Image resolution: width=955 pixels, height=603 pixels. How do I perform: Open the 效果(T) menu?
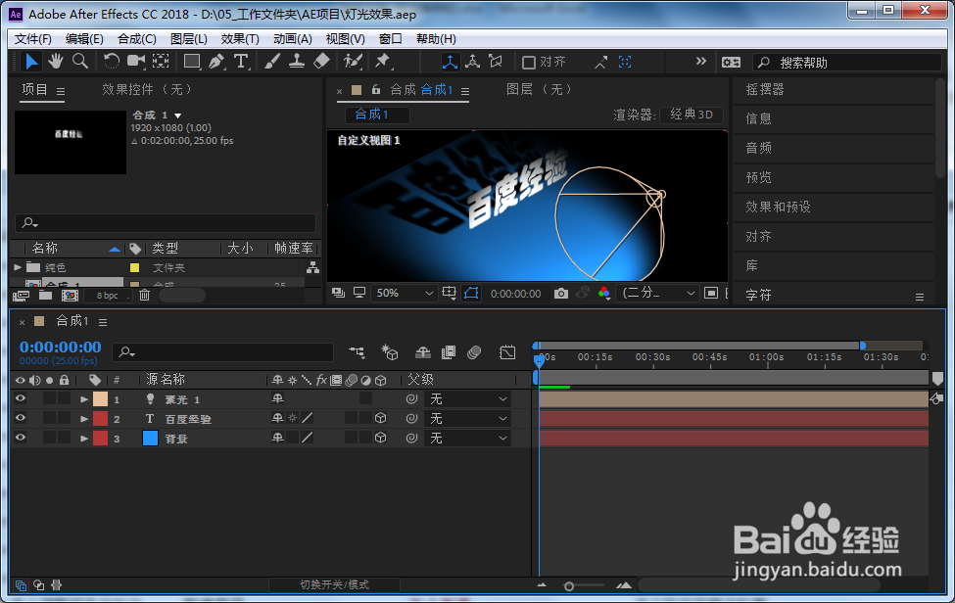point(240,39)
